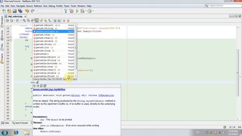Follow the javax.servlet.jsp.JspWriter link
The height and width of the screenshot is (136, 242).
click(x=49, y=90)
